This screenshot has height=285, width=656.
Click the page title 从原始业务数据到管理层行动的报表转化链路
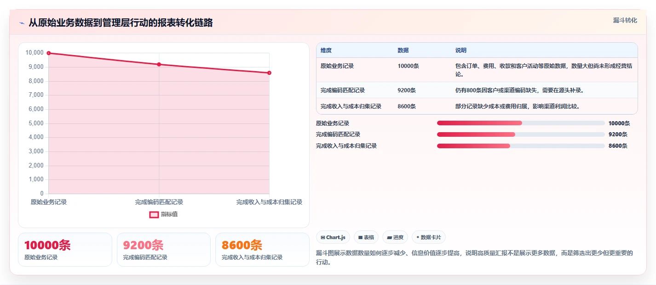[x=121, y=23]
